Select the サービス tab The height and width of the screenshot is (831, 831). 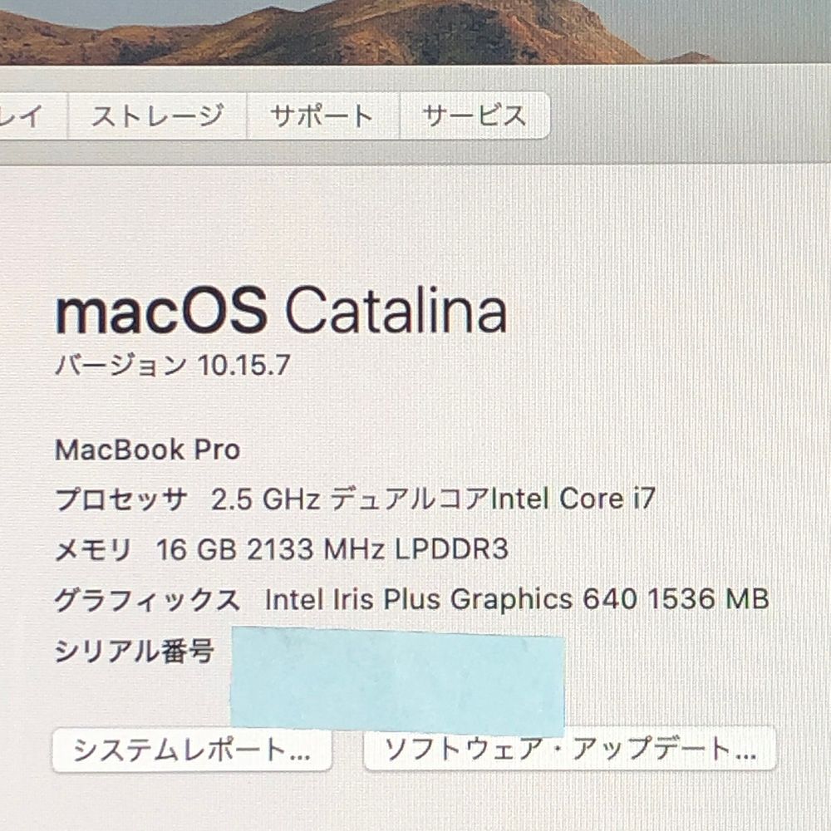point(475,116)
